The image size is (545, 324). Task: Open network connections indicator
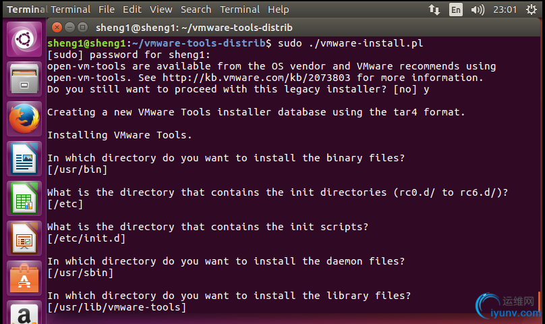(434, 9)
